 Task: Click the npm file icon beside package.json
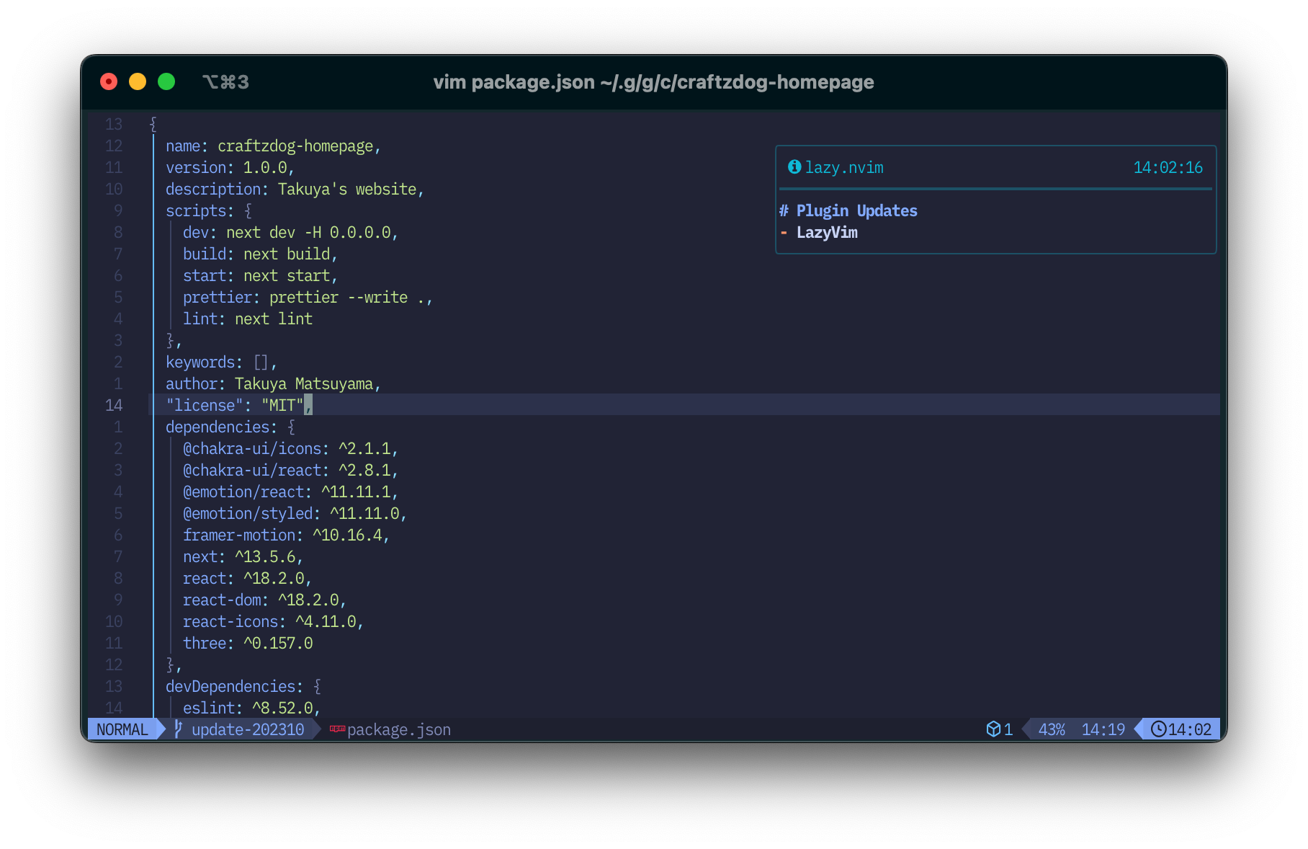pos(337,729)
